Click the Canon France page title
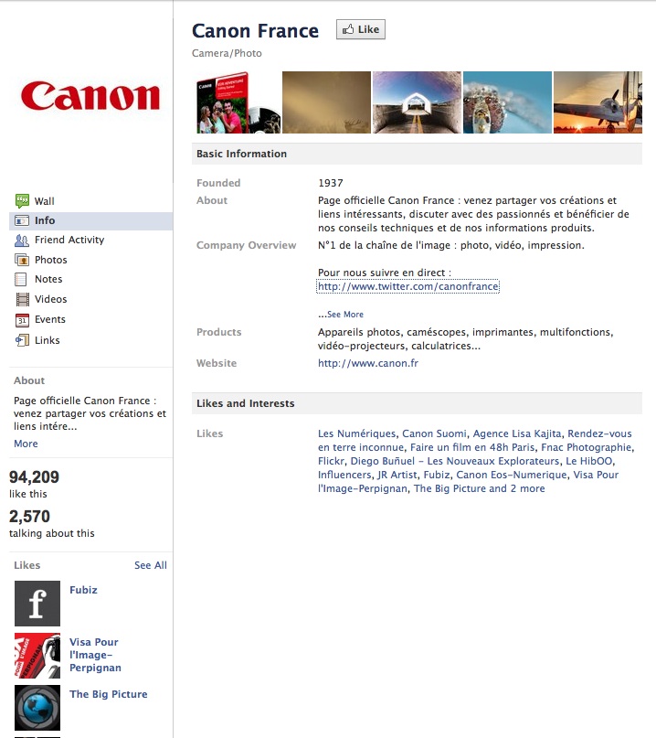The height and width of the screenshot is (738, 656). point(255,30)
